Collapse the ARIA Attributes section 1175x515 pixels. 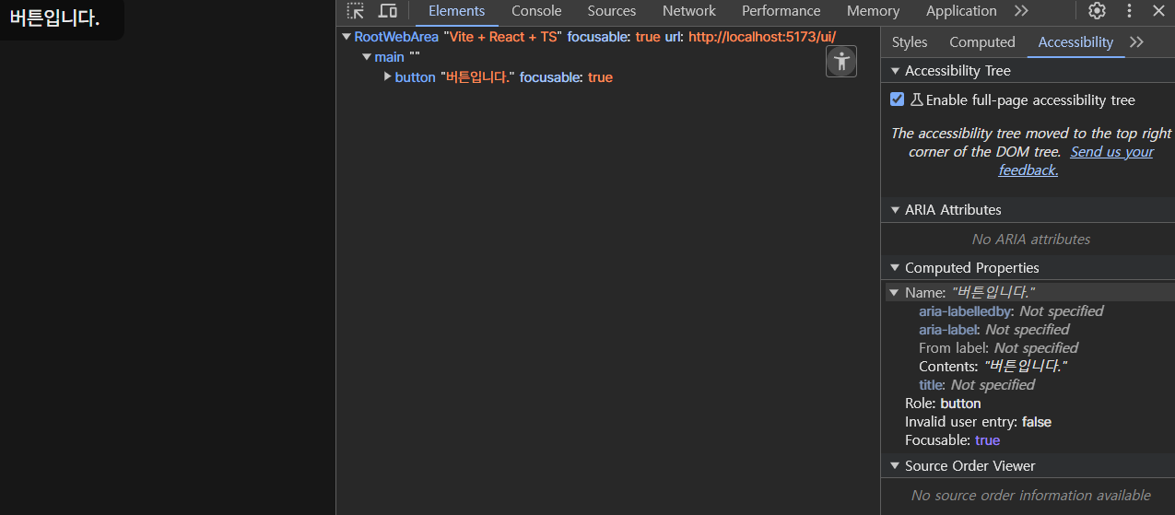coord(894,210)
